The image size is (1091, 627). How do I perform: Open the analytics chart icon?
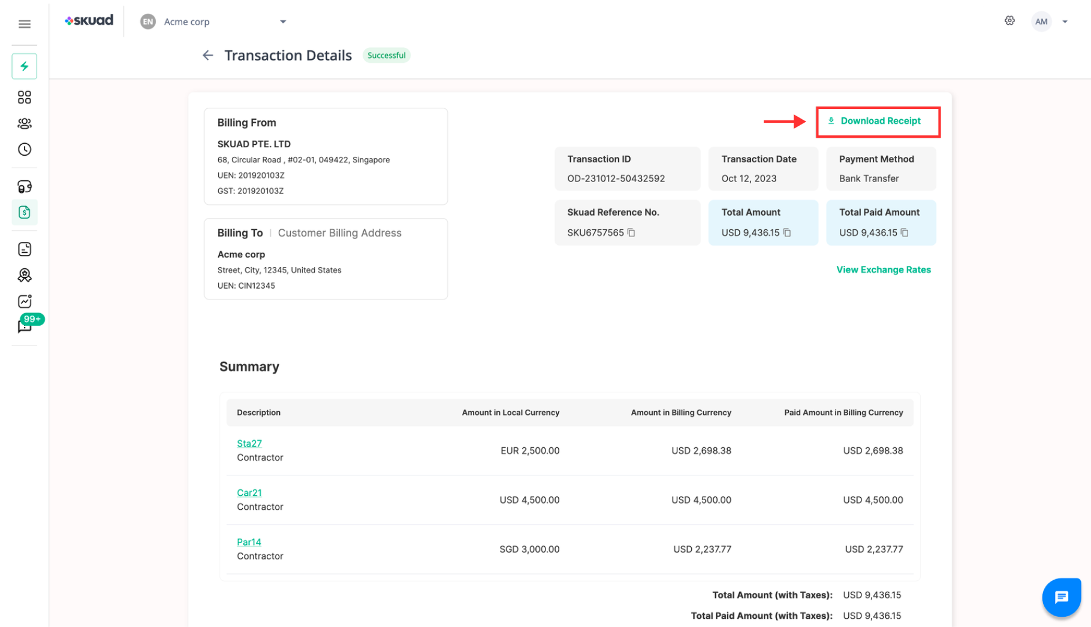click(x=24, y=301)
